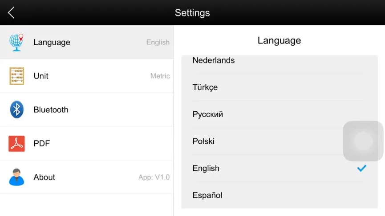Choose Polski from the language list
Viewport: 385px width, 216px height.
coord(203,141)
